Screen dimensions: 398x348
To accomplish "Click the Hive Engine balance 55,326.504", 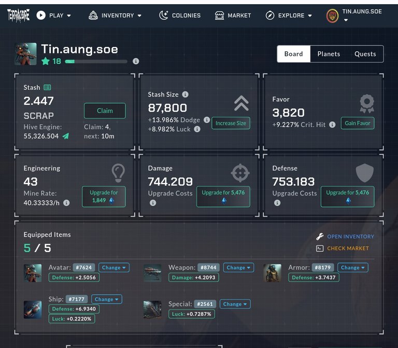I will [x=41, y=136].
